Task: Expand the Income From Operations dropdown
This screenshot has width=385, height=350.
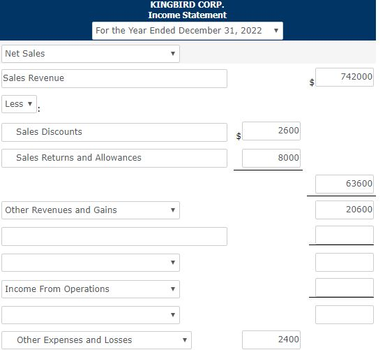Action: (x=91, y=289)
